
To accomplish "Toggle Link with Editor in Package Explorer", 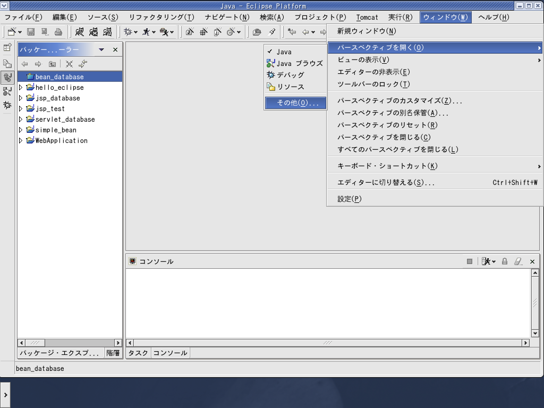I will [83, 64].
